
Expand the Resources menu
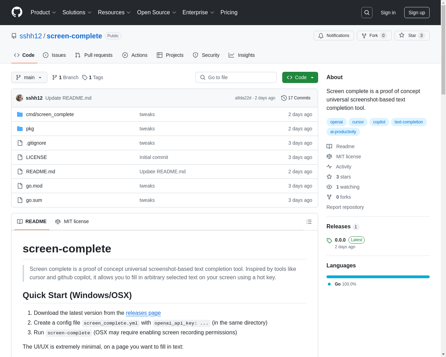[114, 13]
